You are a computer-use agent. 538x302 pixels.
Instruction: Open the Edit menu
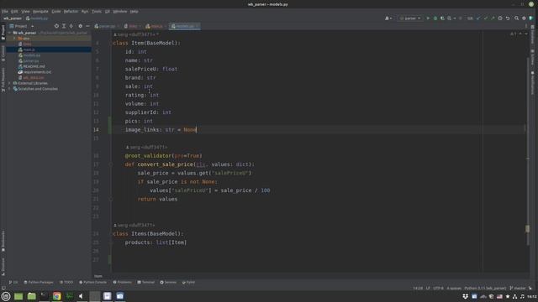click(x=14, y=11)
